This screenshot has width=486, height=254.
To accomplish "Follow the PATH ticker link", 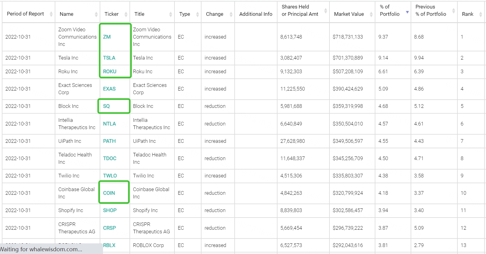I will (109, 141).
